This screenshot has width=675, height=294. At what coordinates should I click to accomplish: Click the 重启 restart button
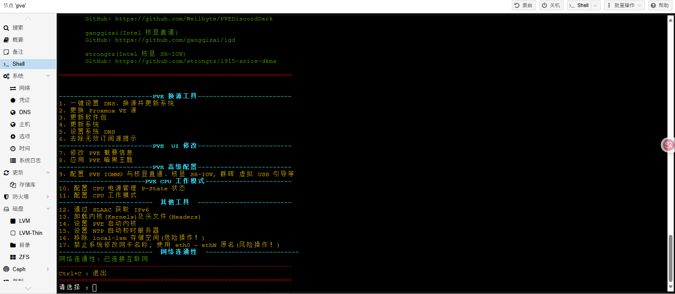524,5
